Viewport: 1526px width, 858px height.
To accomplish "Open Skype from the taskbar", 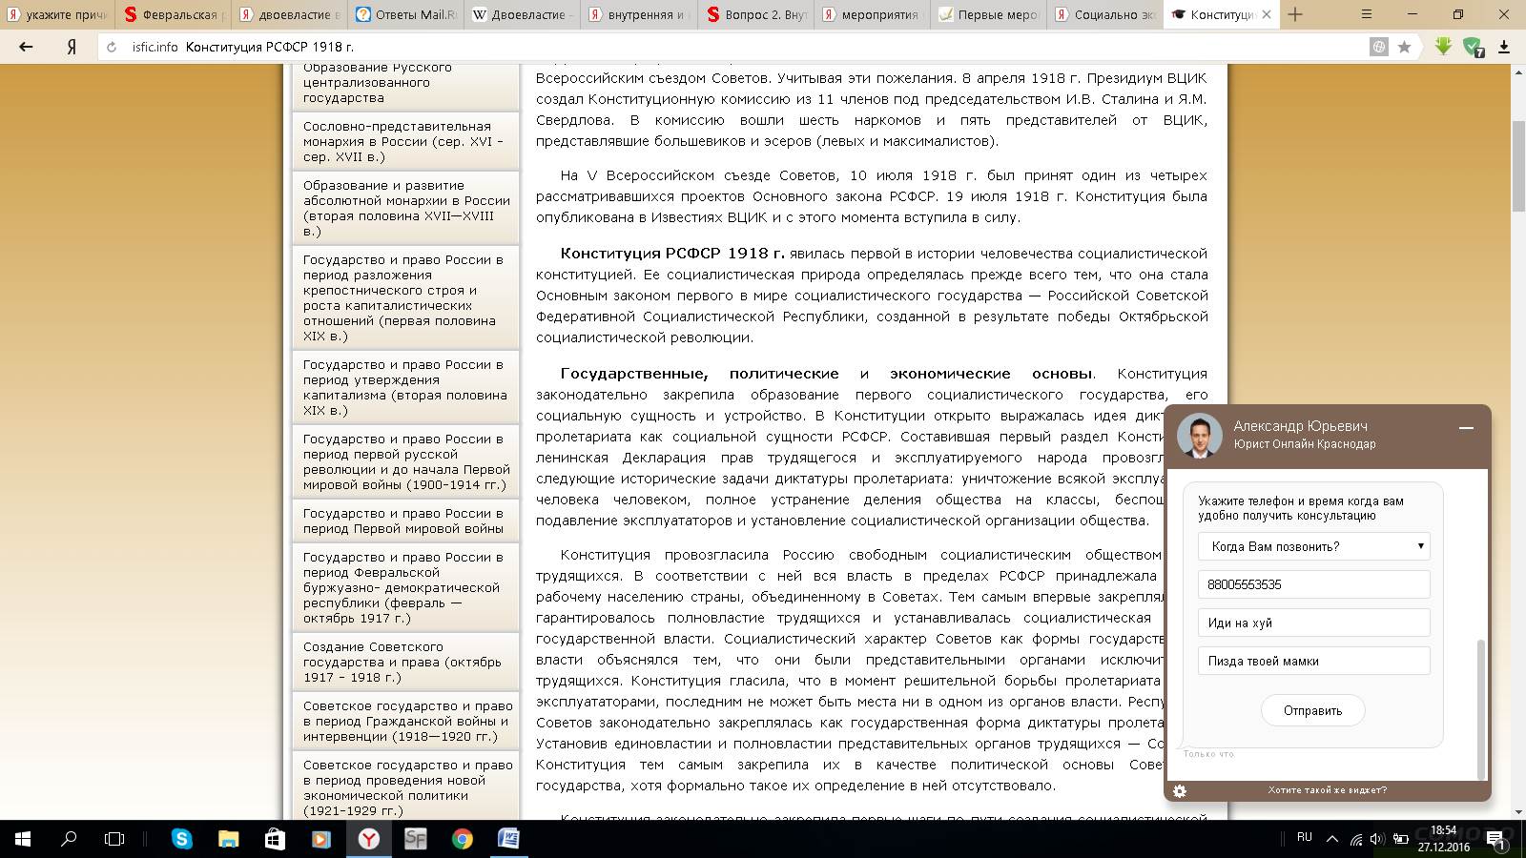I will pos(181,839).
